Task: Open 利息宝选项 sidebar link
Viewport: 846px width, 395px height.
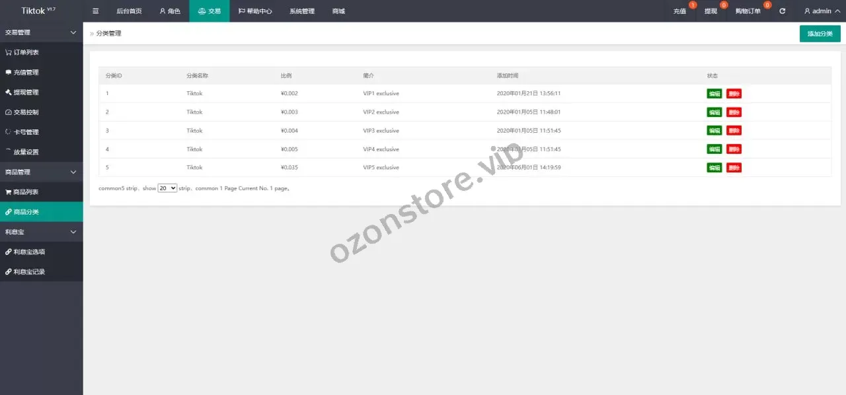Action: click(x=29, y=252)
